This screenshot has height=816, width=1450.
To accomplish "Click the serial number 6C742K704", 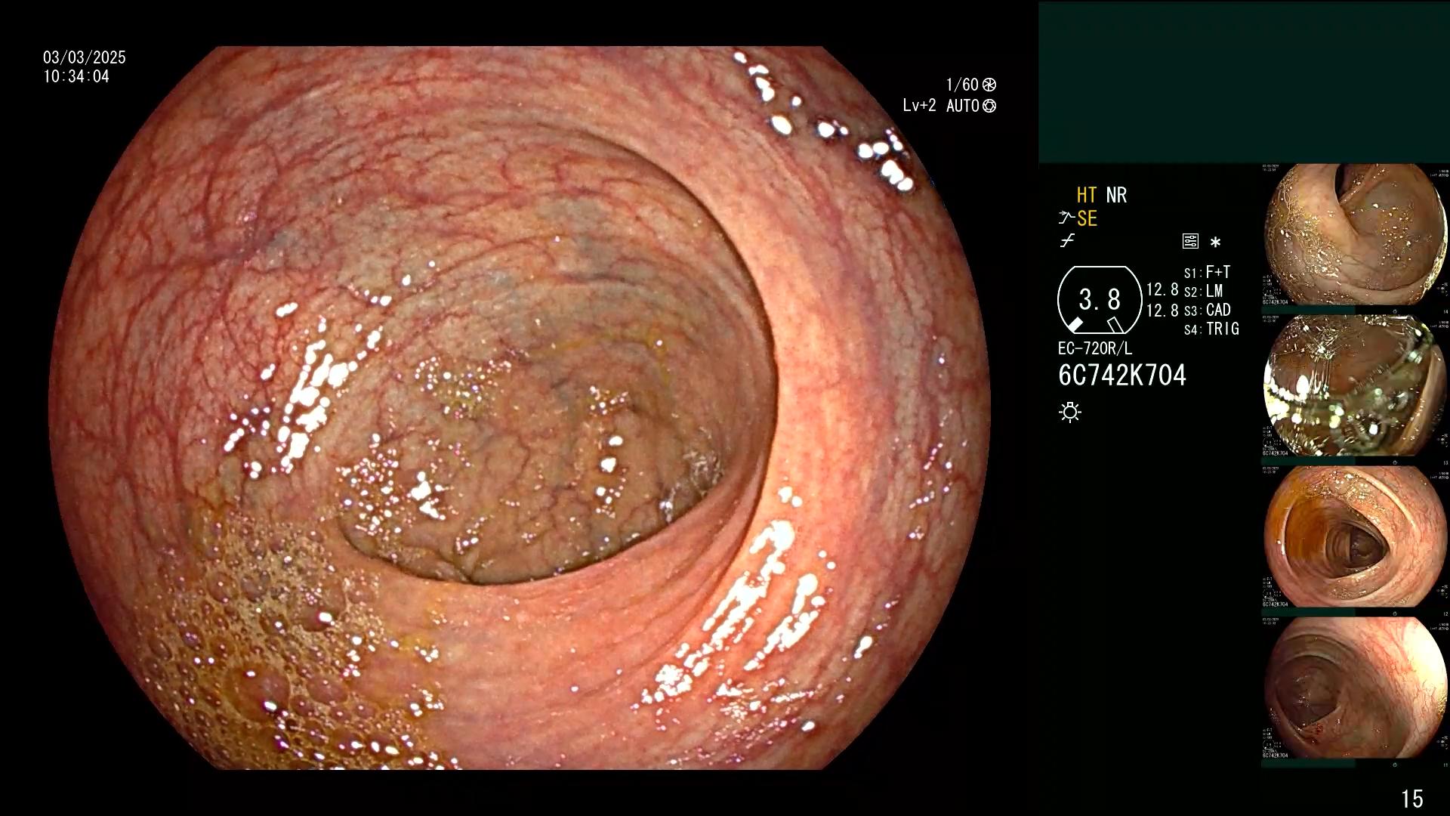I will pos(1122,376).
